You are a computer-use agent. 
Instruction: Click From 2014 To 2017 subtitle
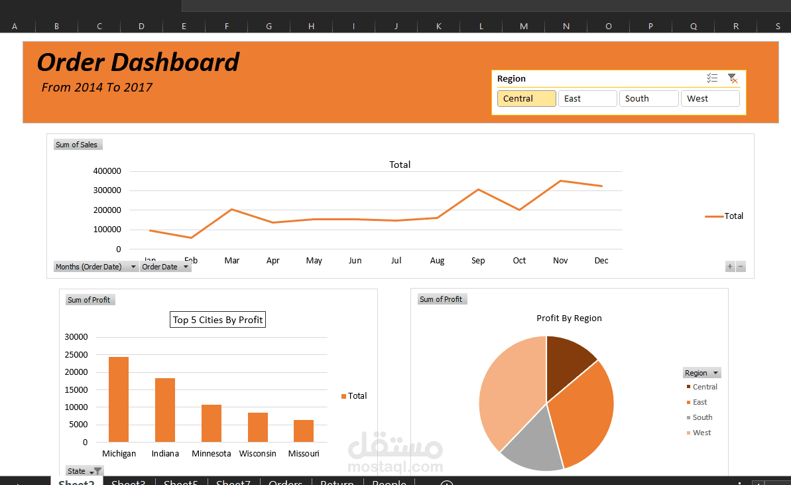(96, 88)
